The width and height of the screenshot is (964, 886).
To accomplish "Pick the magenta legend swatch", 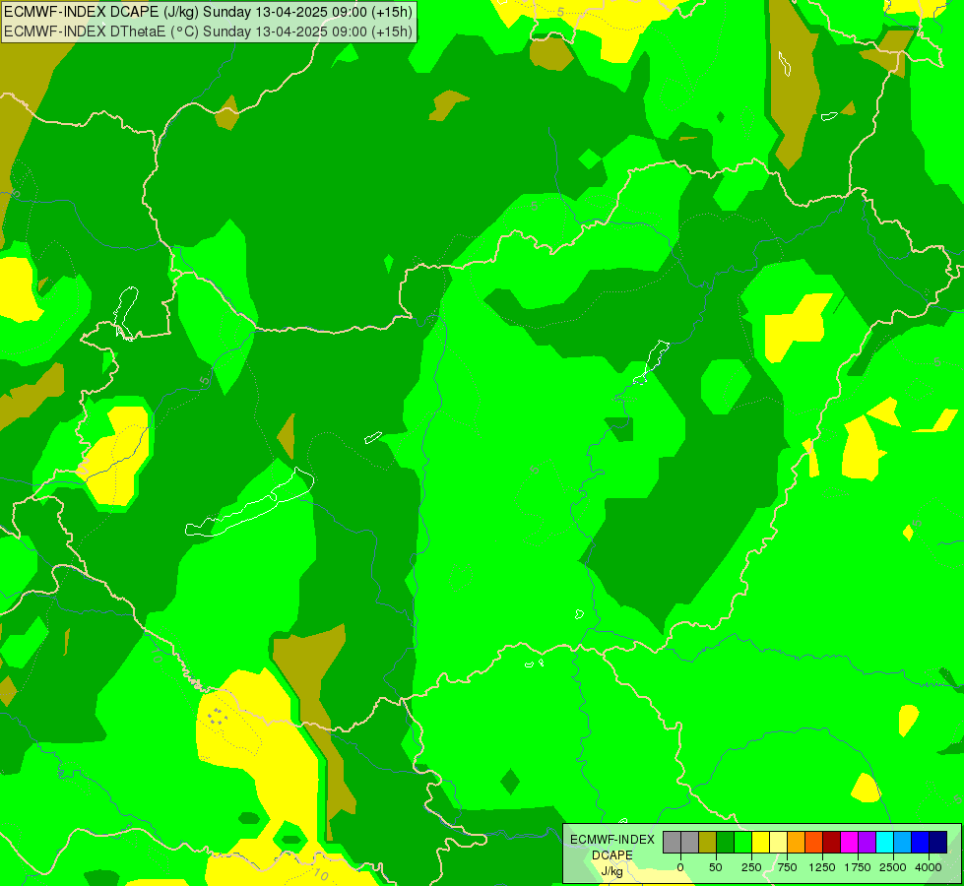I will click(x=850, y=843).
